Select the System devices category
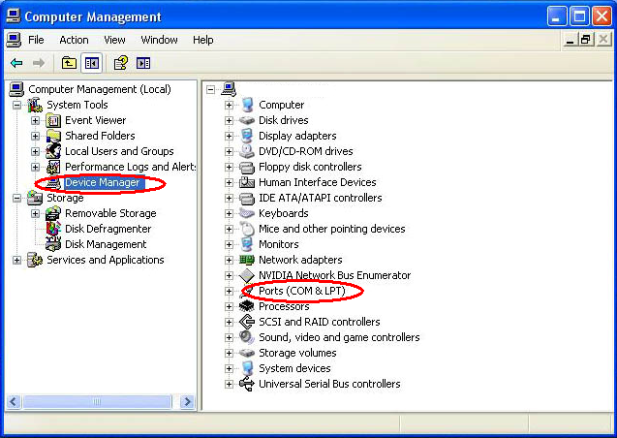This screenshot has width=617, height=438. click(x=294, y=368)
